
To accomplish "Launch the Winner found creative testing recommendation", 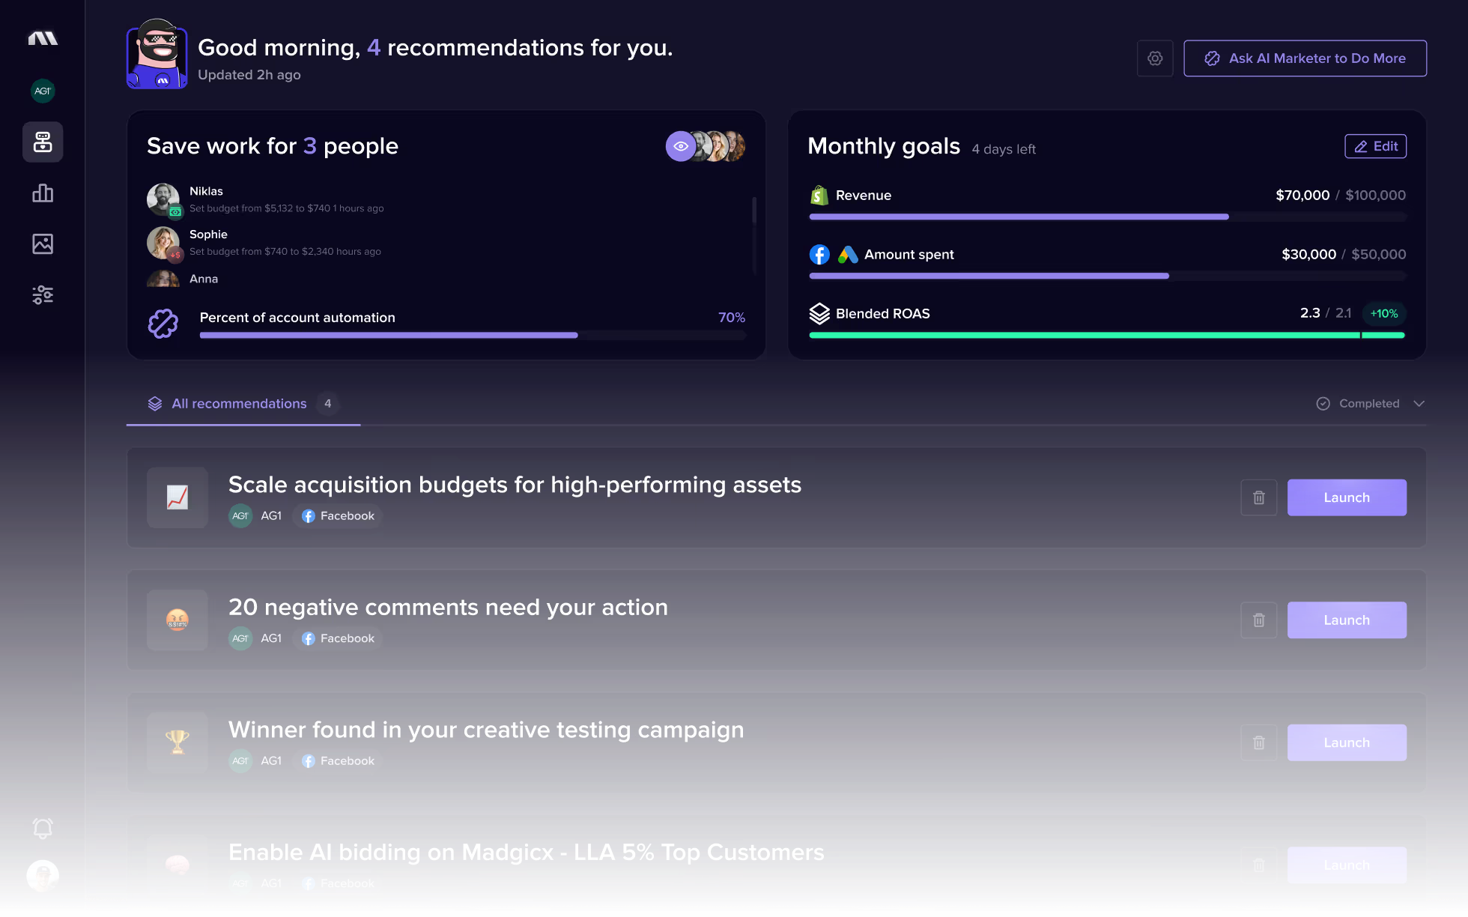I will (x=1346, y=742).
